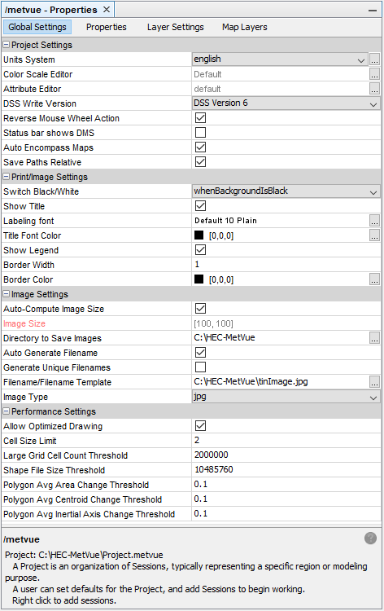The height and width of the screenshot is (611, 384).
Task: Toggle the Reverse Mouse Wheel Action checkbox
Action: 200,117
